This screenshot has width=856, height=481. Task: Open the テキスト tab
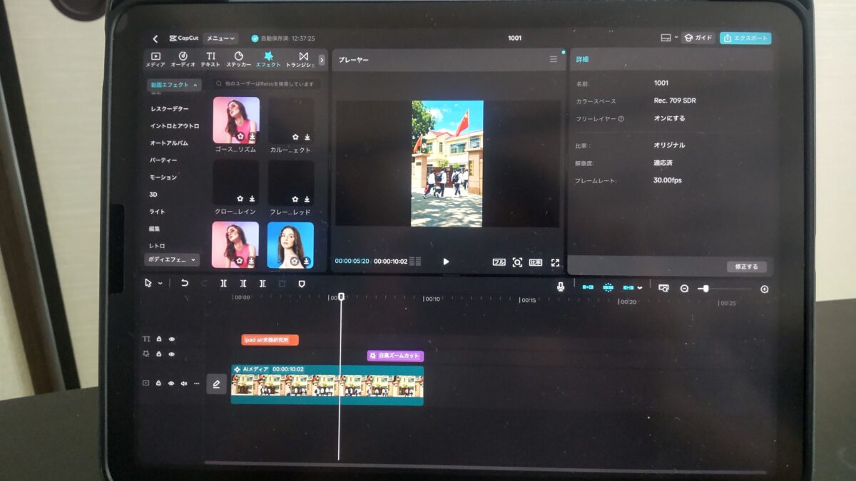pyautogui.click(x=210, y=59)
